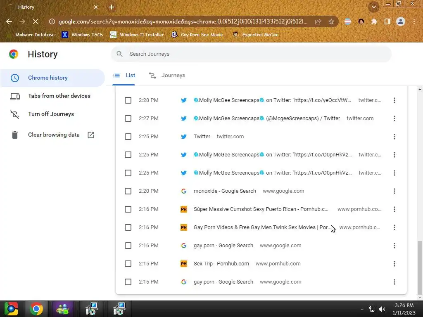Image resolution: width=423 pixels, height=317 pixels.
Task: Click the Search Journeys input field
Action: 251,54
